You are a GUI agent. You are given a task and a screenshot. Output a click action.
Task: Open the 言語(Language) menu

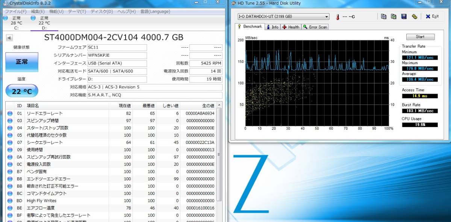(x=155, y=11)
